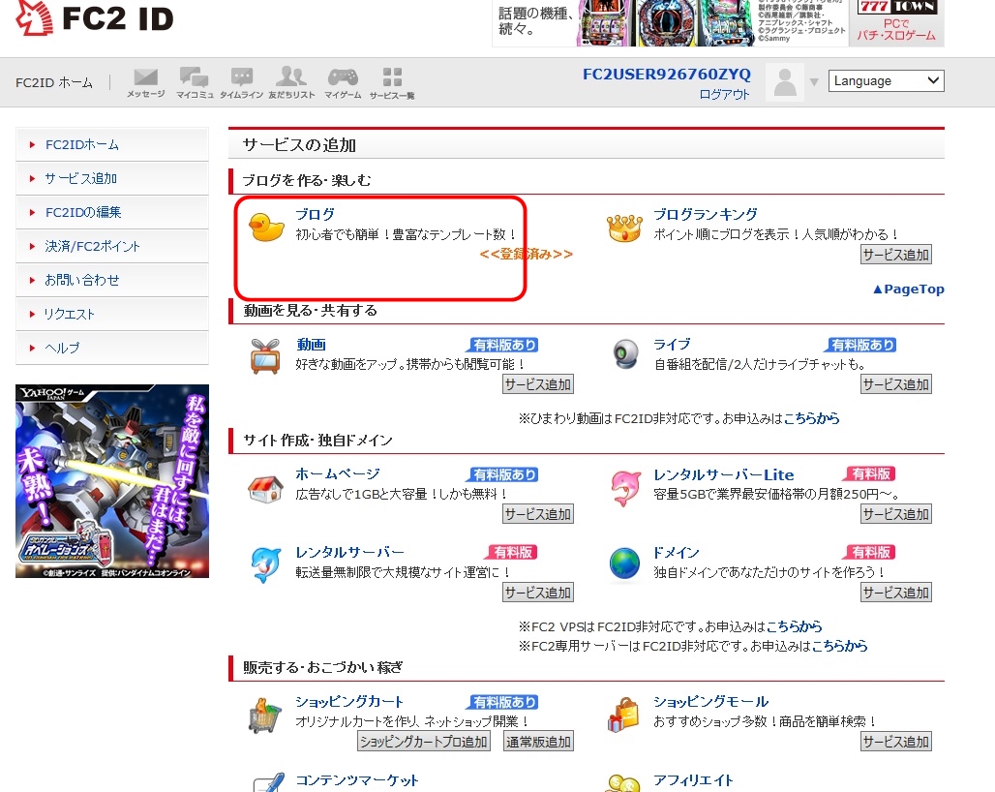Click the yellow duck ブログ icon
This screenshot has width=995, height=792.
point(266,228)
